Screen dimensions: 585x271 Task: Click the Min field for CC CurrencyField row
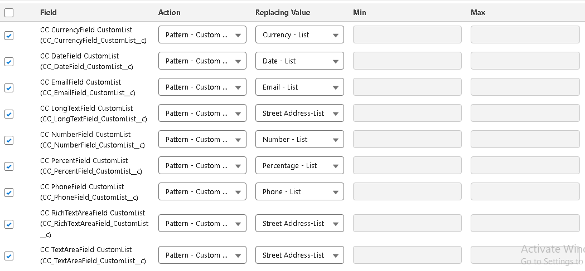[407, 35]
